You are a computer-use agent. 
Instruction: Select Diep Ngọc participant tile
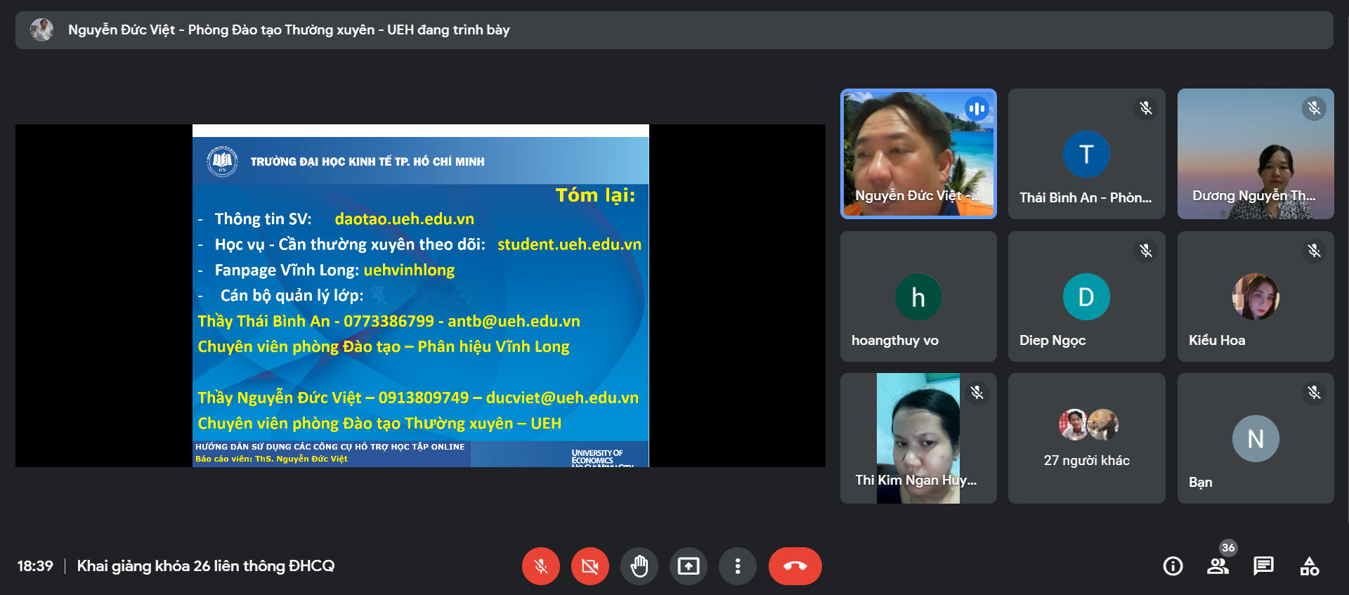coord(1086,296)
